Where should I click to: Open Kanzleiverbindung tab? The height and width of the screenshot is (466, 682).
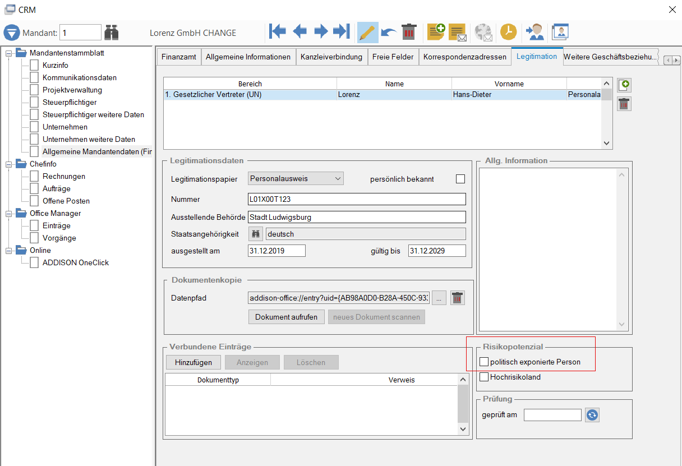coord(331,57)
